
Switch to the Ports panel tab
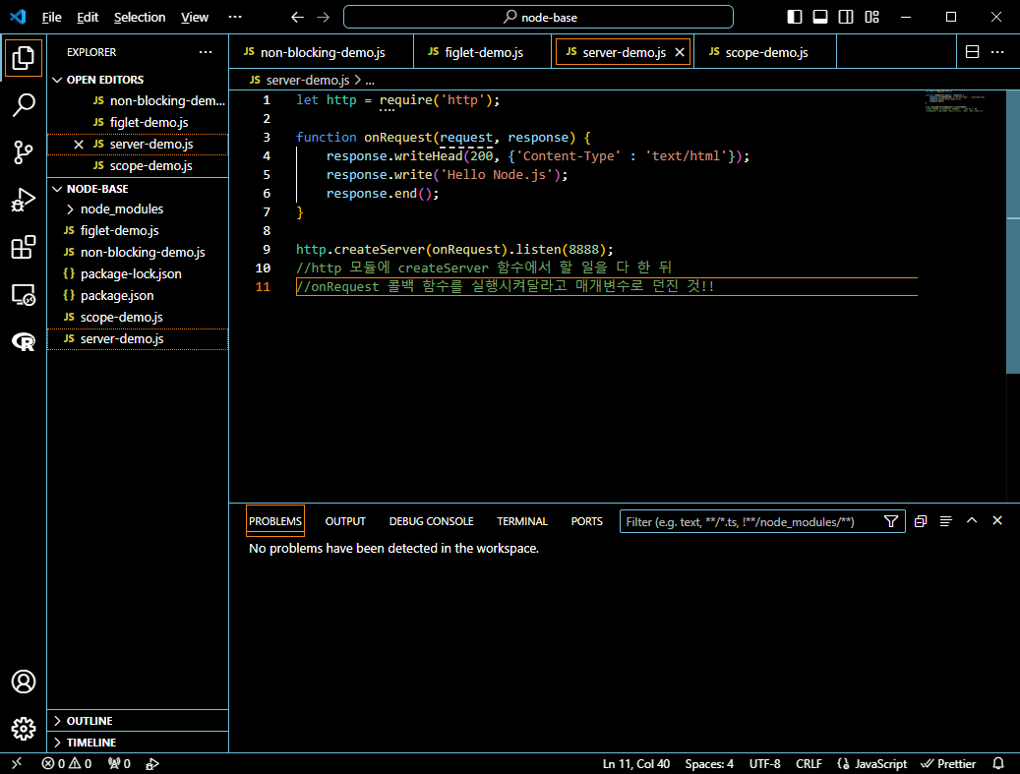pos(587,521)
